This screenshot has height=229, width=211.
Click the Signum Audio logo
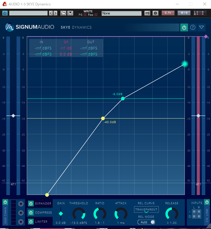click(29, 27)
